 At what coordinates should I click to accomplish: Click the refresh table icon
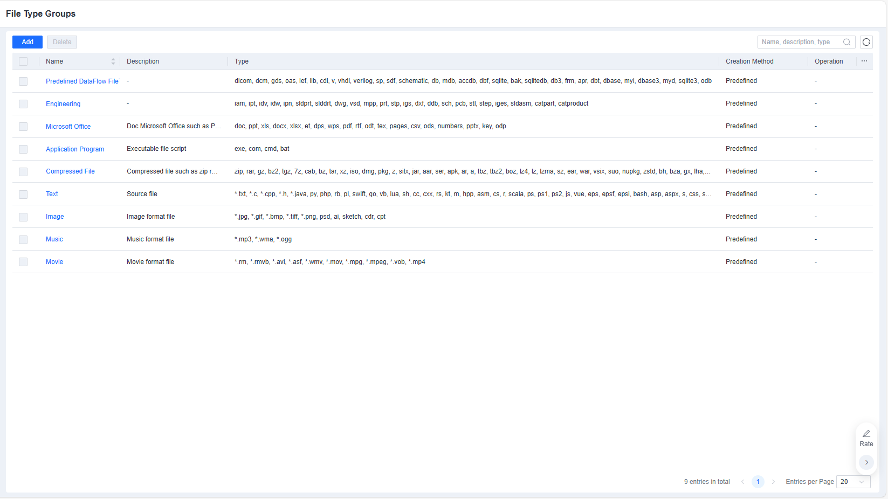(x=866, y=42)
